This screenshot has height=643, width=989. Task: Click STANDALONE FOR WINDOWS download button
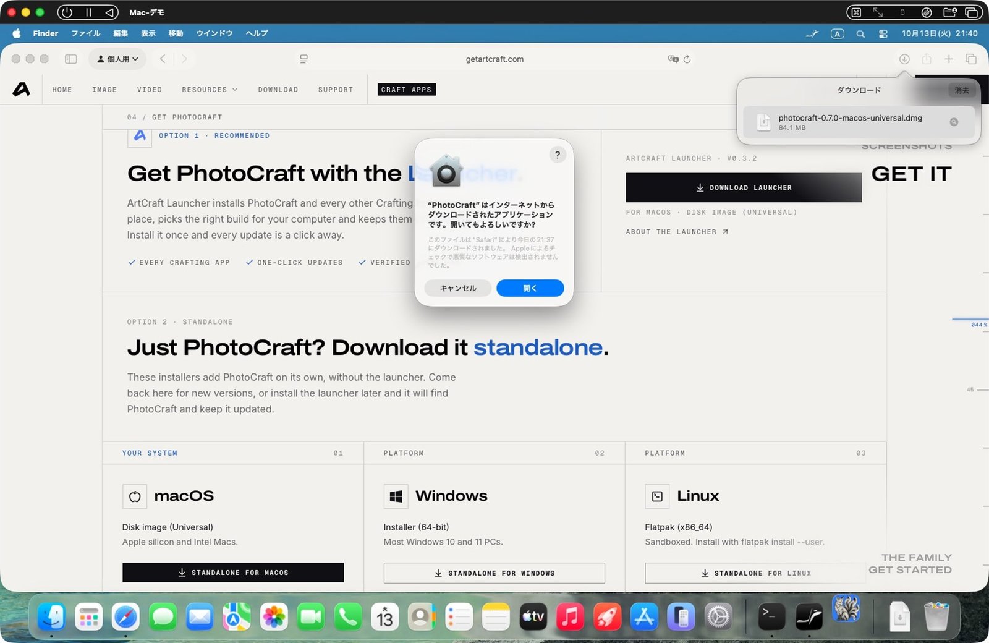pyautogui.click(x=494, y=573)
